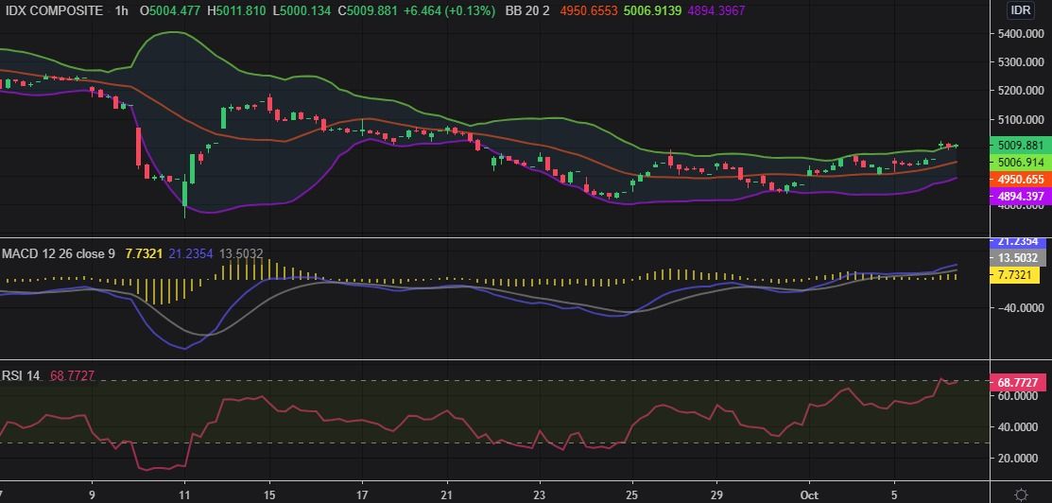Open chart settings gear icon
The height and width of the screenshot is (503, 1052).
1021,494
